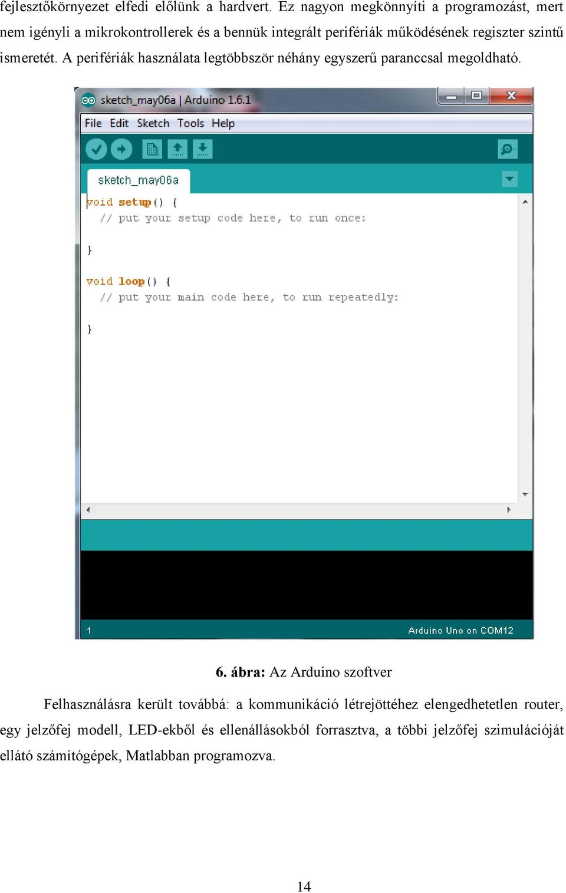Image resolution: width=566 pixels, height=893 pixels.
Task: Open the File menu
Action: pos(93,123)
